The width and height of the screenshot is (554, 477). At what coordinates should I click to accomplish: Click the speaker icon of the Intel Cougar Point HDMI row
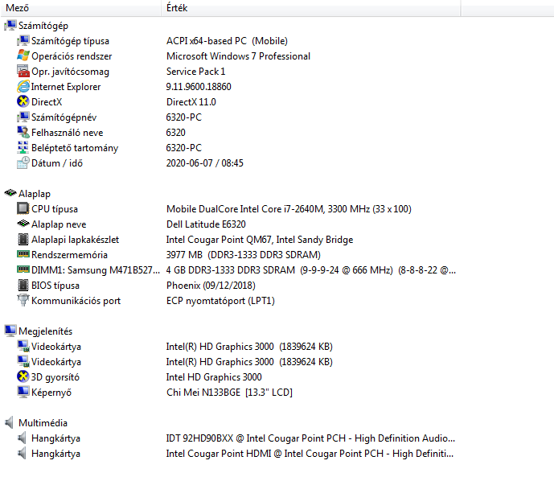23,453
